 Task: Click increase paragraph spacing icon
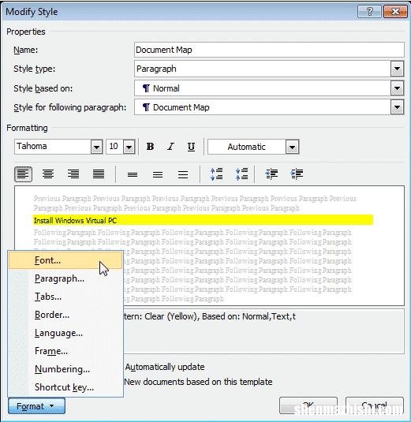[x=216, y=174]
